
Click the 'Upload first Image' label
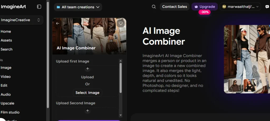click(x=73, y=61)
